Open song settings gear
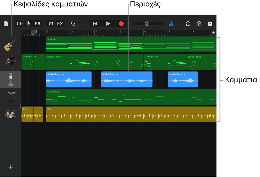 coord(199,24)
